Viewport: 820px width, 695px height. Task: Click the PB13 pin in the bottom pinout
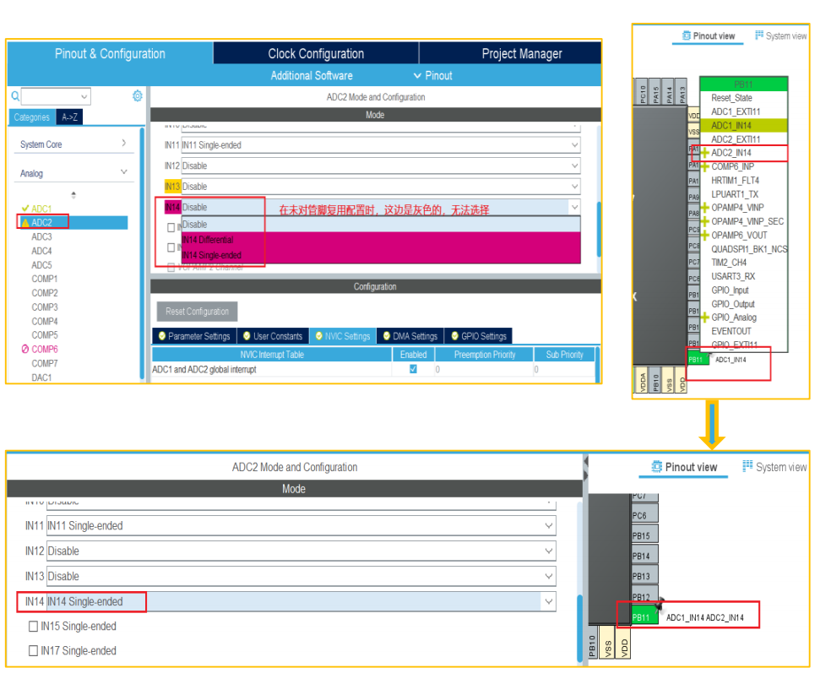(x=644, y=576)
